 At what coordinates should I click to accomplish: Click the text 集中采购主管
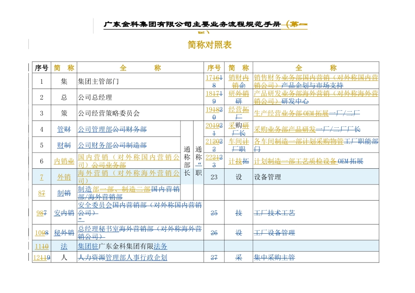click(274, 257)
